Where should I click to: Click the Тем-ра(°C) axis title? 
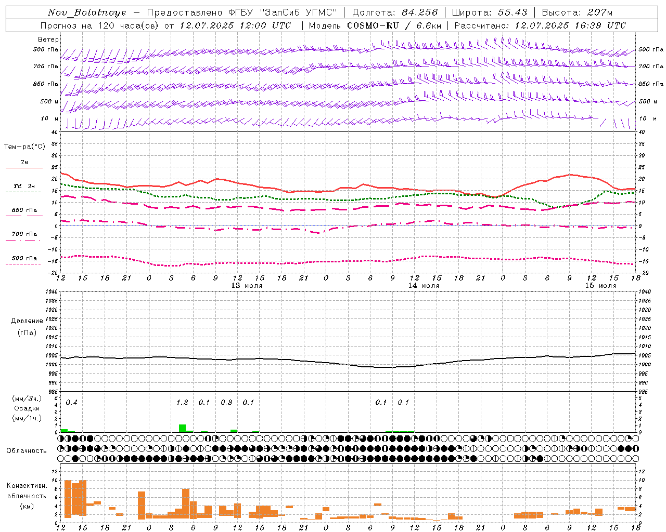pos(24,147)
